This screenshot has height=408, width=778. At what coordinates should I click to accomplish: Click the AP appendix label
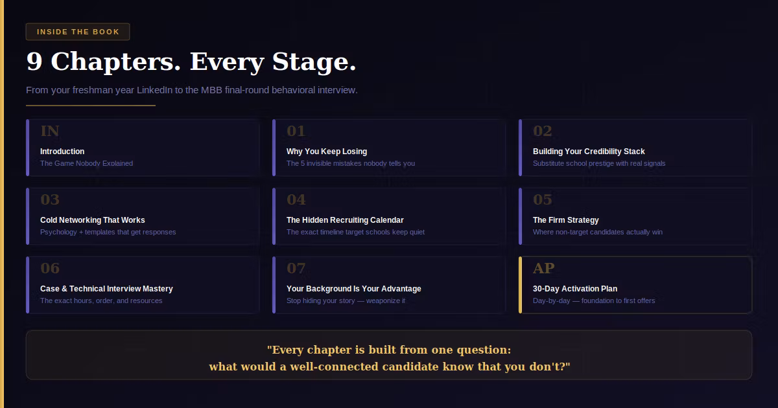pos(544,269)
